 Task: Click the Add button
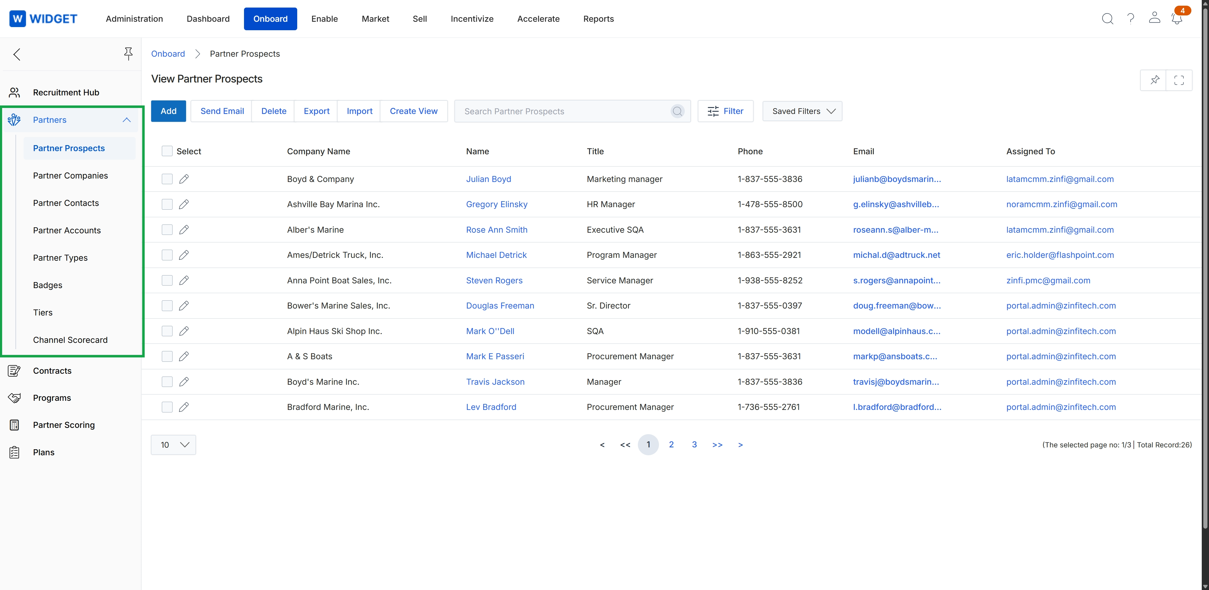168,111
